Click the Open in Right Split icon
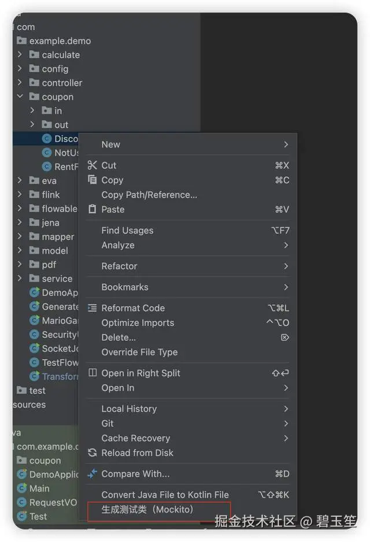Viewport: 370px width, 542px height. tap(92, 373)
